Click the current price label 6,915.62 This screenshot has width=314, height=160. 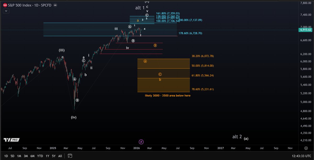click(306, 30)
